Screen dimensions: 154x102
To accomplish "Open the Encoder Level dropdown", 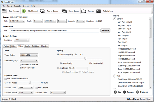I will (58, 92).
